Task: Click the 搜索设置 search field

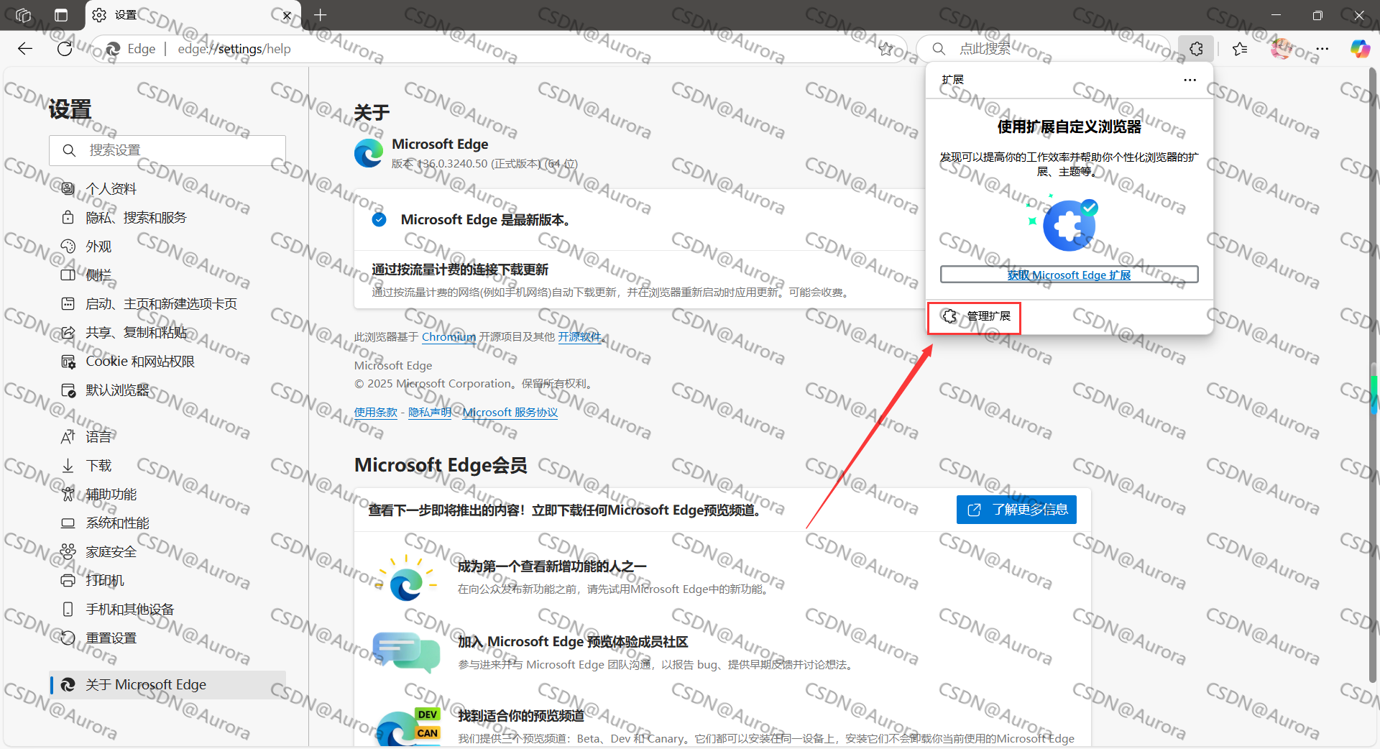Action: tap(167, 150)
